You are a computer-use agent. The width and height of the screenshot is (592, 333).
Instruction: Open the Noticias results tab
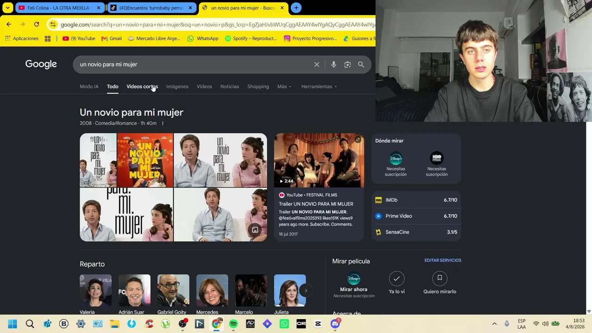coord(229,86)
